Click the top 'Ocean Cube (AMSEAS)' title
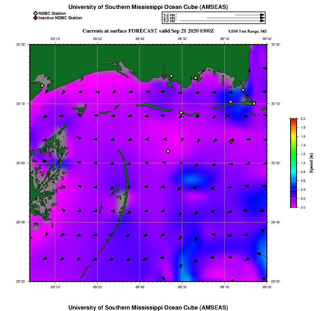 (x=148, y=7)
